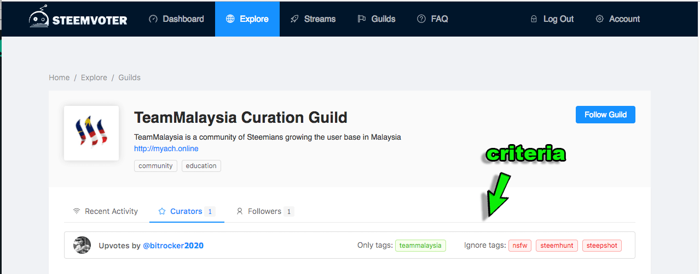Viewport: 700px width, 274px height.
Task: Click the Curators star icon
Action: tap(162, 211)
